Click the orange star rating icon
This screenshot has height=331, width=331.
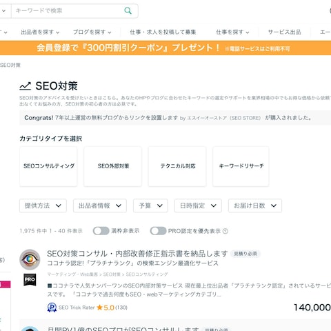pos(99,308)
